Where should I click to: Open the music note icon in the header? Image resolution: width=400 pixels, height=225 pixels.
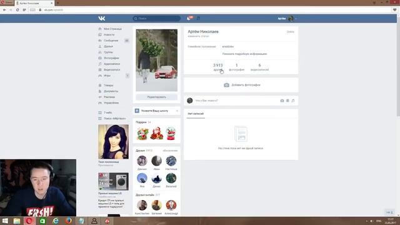point(198,18)
